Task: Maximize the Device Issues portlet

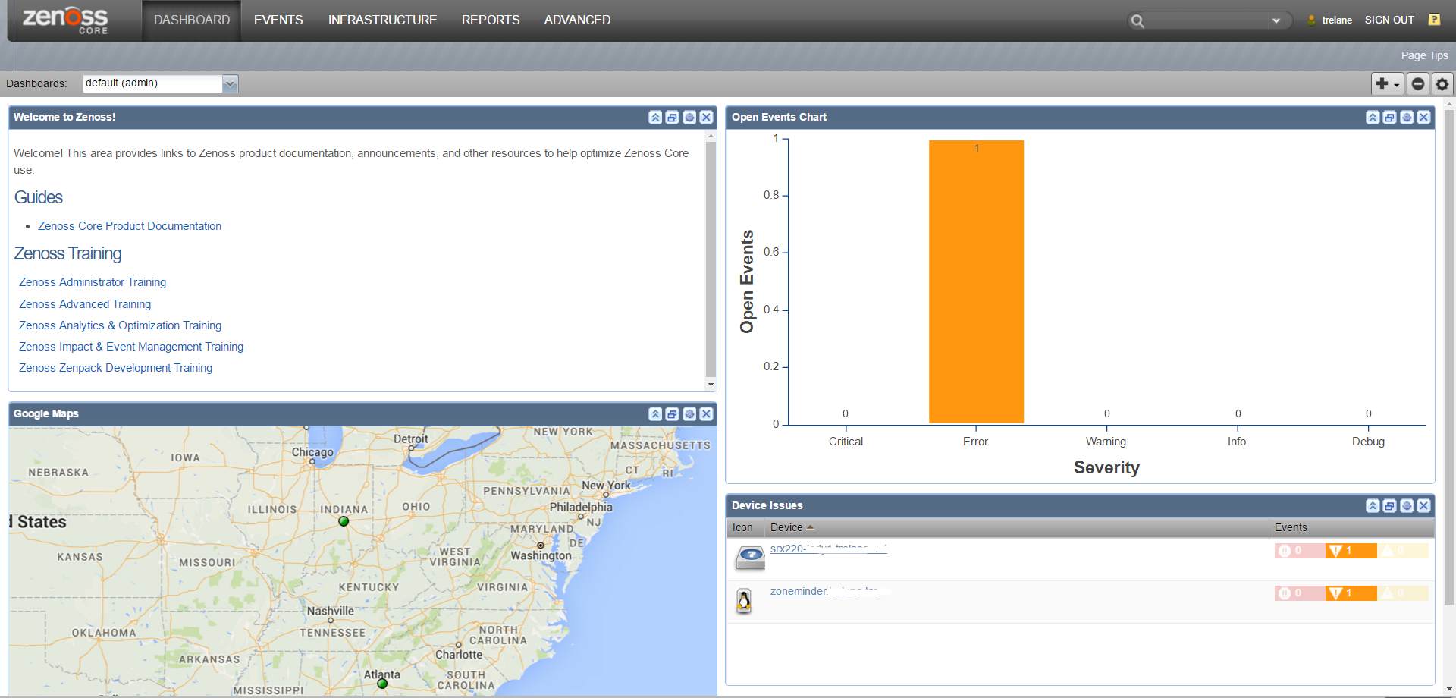Action: coord(1389,505)
